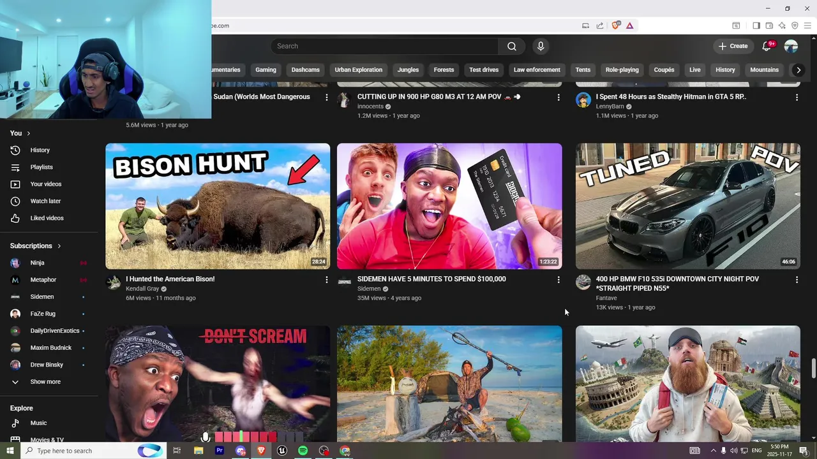Screen dimensions: 817x459
Task: Select the Role-playing chip
Action: [x=622, y=70]
